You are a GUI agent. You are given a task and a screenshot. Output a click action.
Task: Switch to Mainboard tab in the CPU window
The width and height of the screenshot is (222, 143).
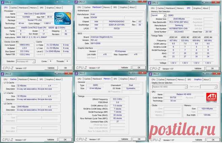point(24,8)
